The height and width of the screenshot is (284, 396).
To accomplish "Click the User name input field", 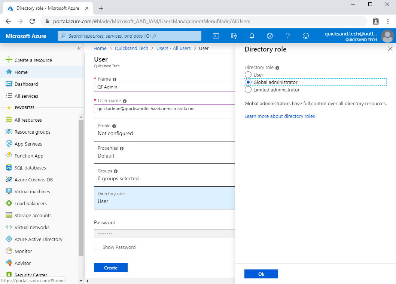I will point(164,109).
